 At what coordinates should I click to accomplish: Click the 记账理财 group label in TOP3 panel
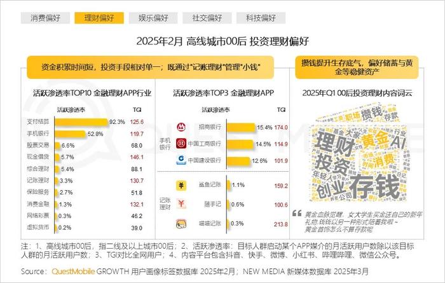(x=165, y=204)
